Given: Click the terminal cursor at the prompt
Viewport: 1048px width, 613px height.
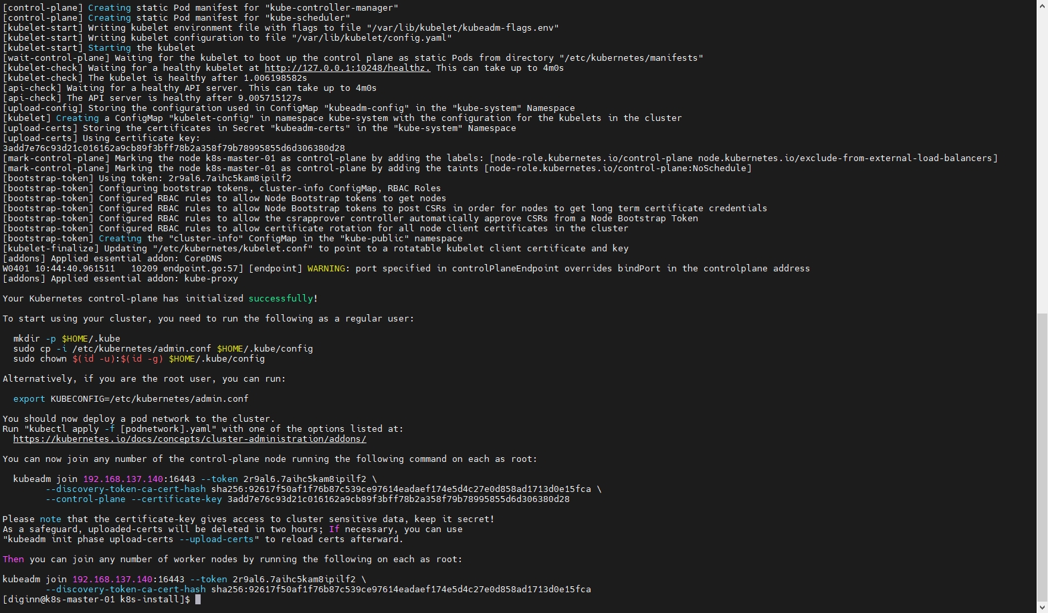Looking at the screenshot, I should (x=198, y=600).
